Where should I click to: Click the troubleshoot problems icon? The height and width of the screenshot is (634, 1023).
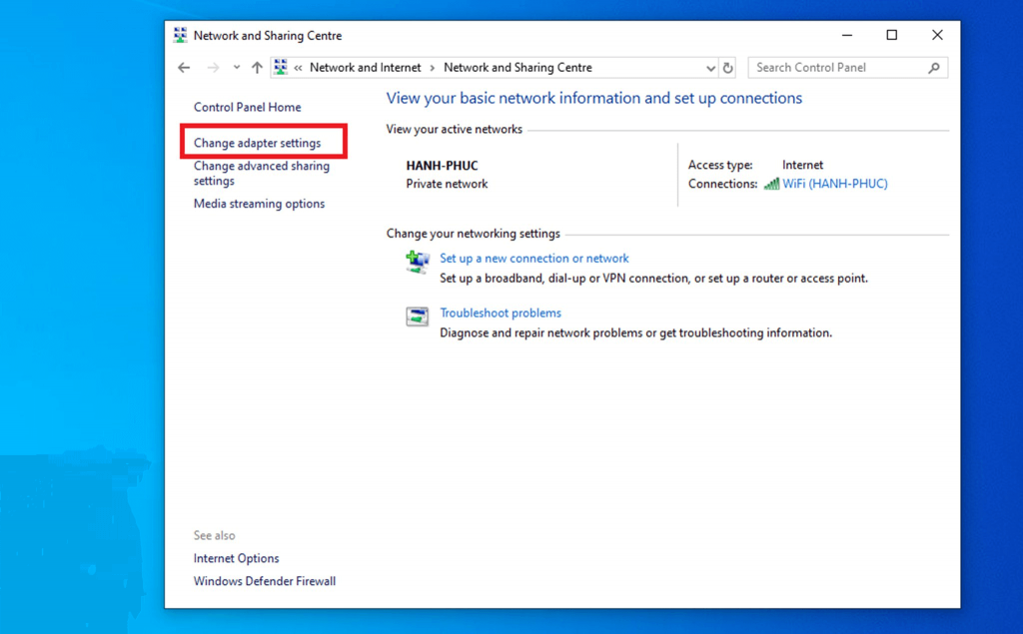click(x=418, y=317)
